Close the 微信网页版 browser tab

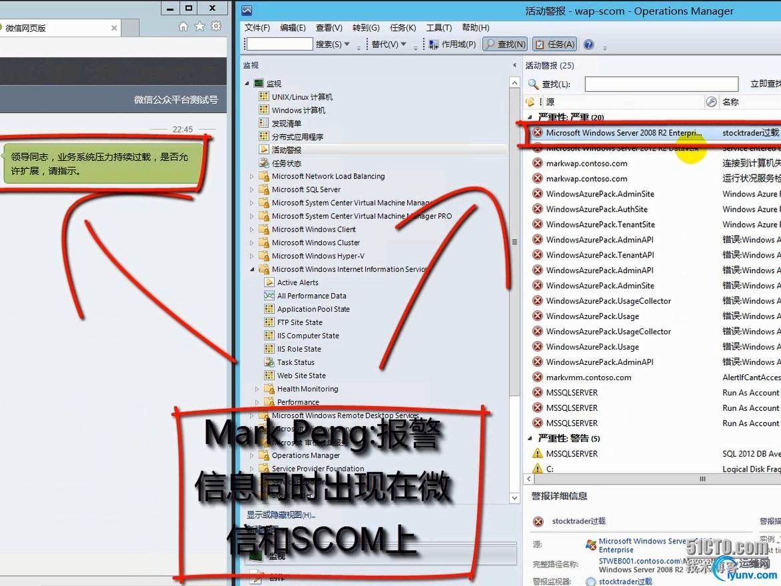pyautogui.click(x=114, y=28)
